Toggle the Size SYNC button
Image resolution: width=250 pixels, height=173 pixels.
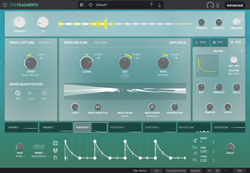125,76
